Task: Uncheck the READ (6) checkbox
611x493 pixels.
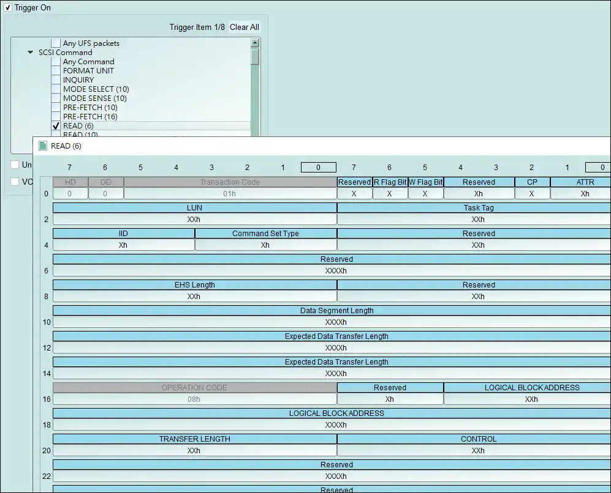Action: tap(56, 125)
